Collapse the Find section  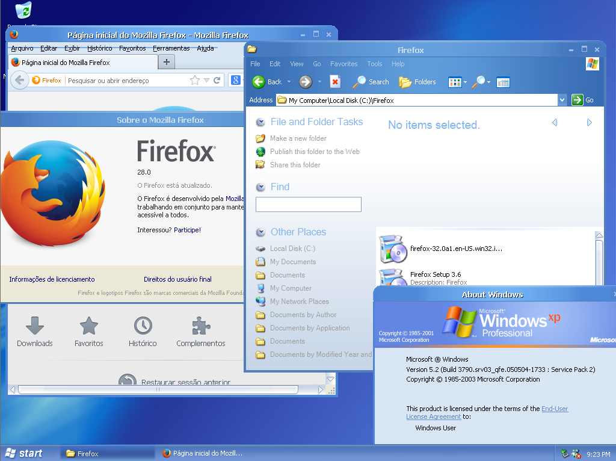coord(260,187)
